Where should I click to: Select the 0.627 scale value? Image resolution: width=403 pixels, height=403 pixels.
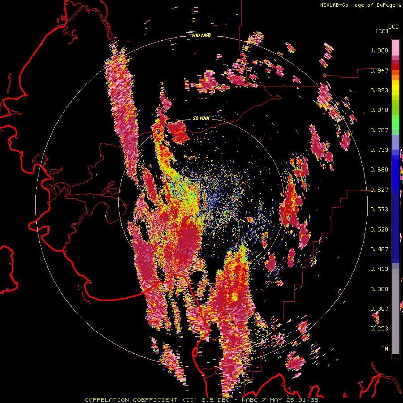379,190
